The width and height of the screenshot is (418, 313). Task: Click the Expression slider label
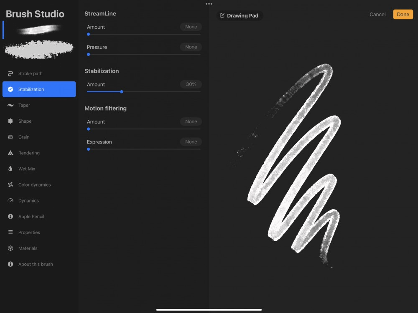(99, 142)
